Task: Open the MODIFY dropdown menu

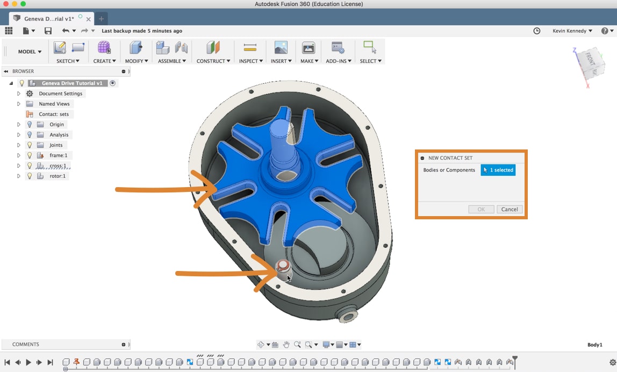Action: pos(136,61)
